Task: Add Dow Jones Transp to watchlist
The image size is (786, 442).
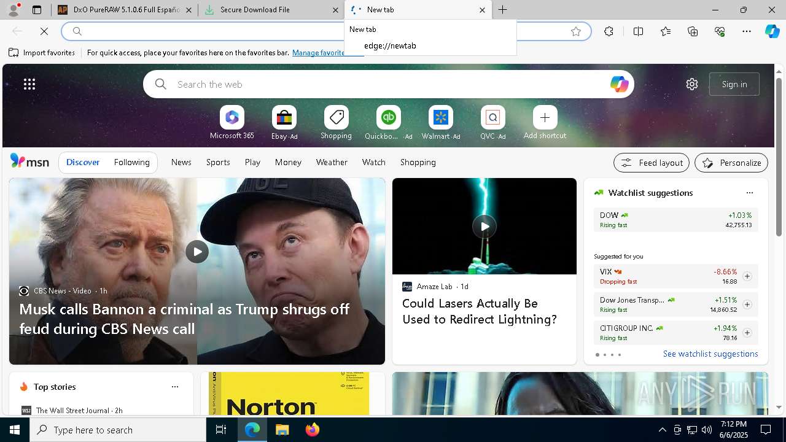Action: (747, 304)
